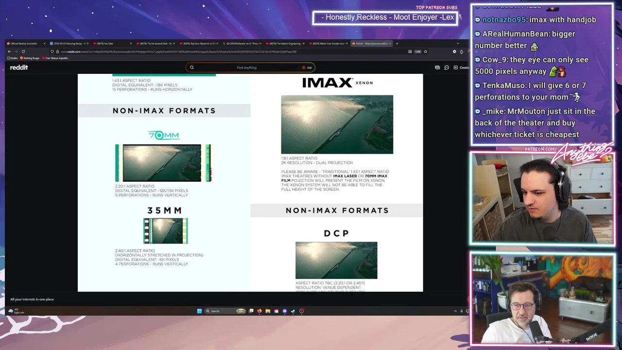This screenshot has width=622, height=350.
Task: Switch to the YouTube browser tab
Action: pyautogui.click(x=111, y=44)
